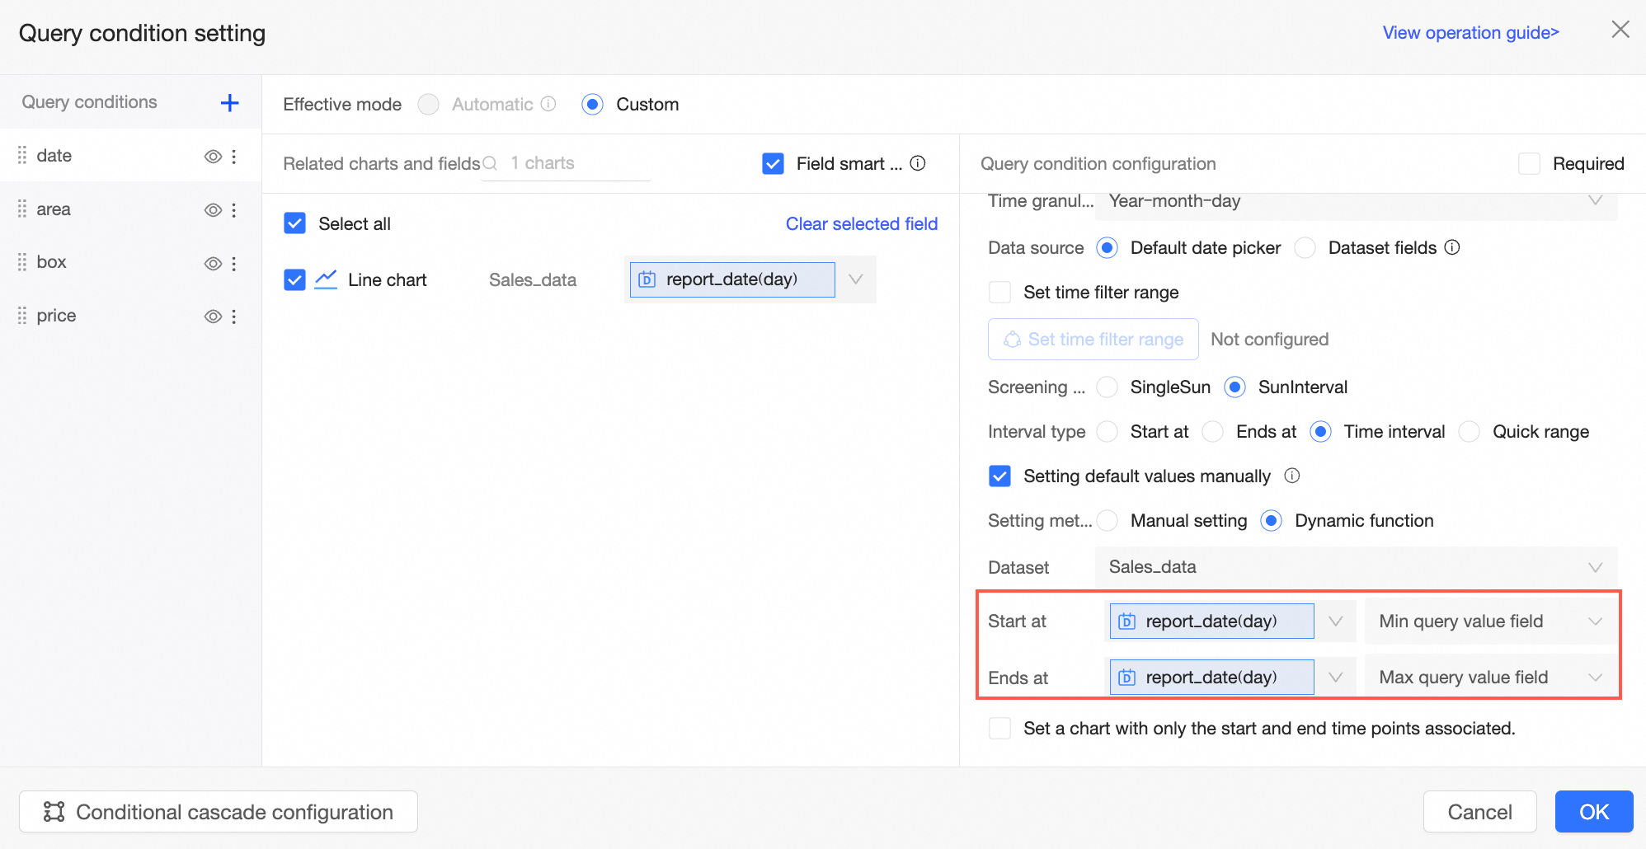Uncheck the Line chart checkbox
1646x849 pixels.
(295, 280)
